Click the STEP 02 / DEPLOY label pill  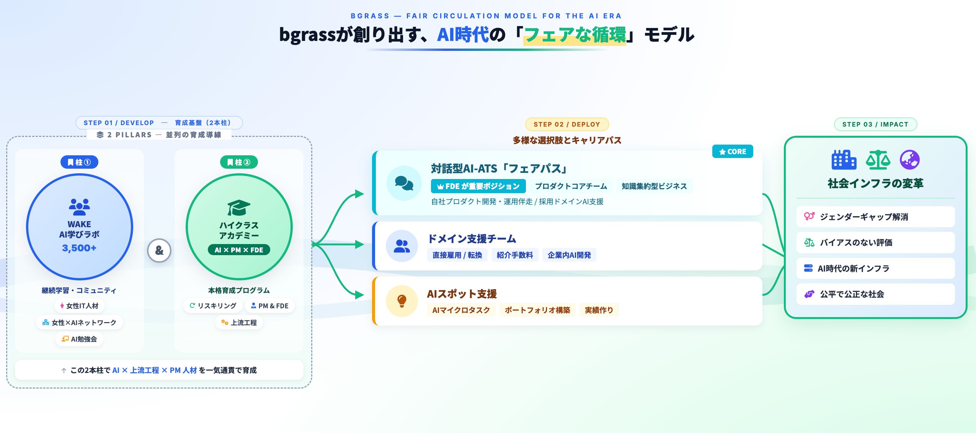pyautogui.click(x=566, y=124)
